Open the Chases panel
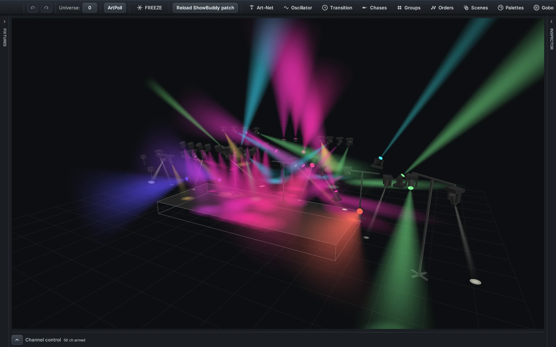The height and width of the screenshot is (347, 556). (374, 8)
